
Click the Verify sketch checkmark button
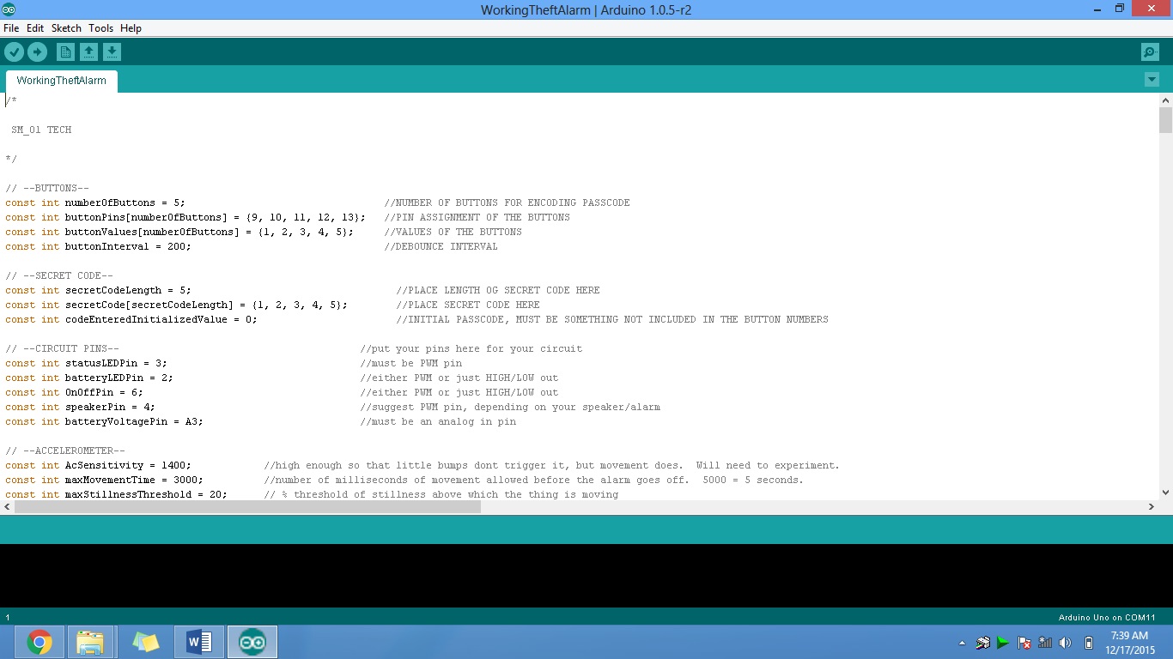click(14, 52)
